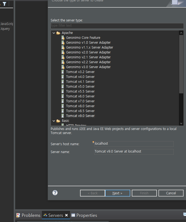This screenshot has width=186, height=222.
Task: Focus the type filter text field
Action: (x=117, y=26)
